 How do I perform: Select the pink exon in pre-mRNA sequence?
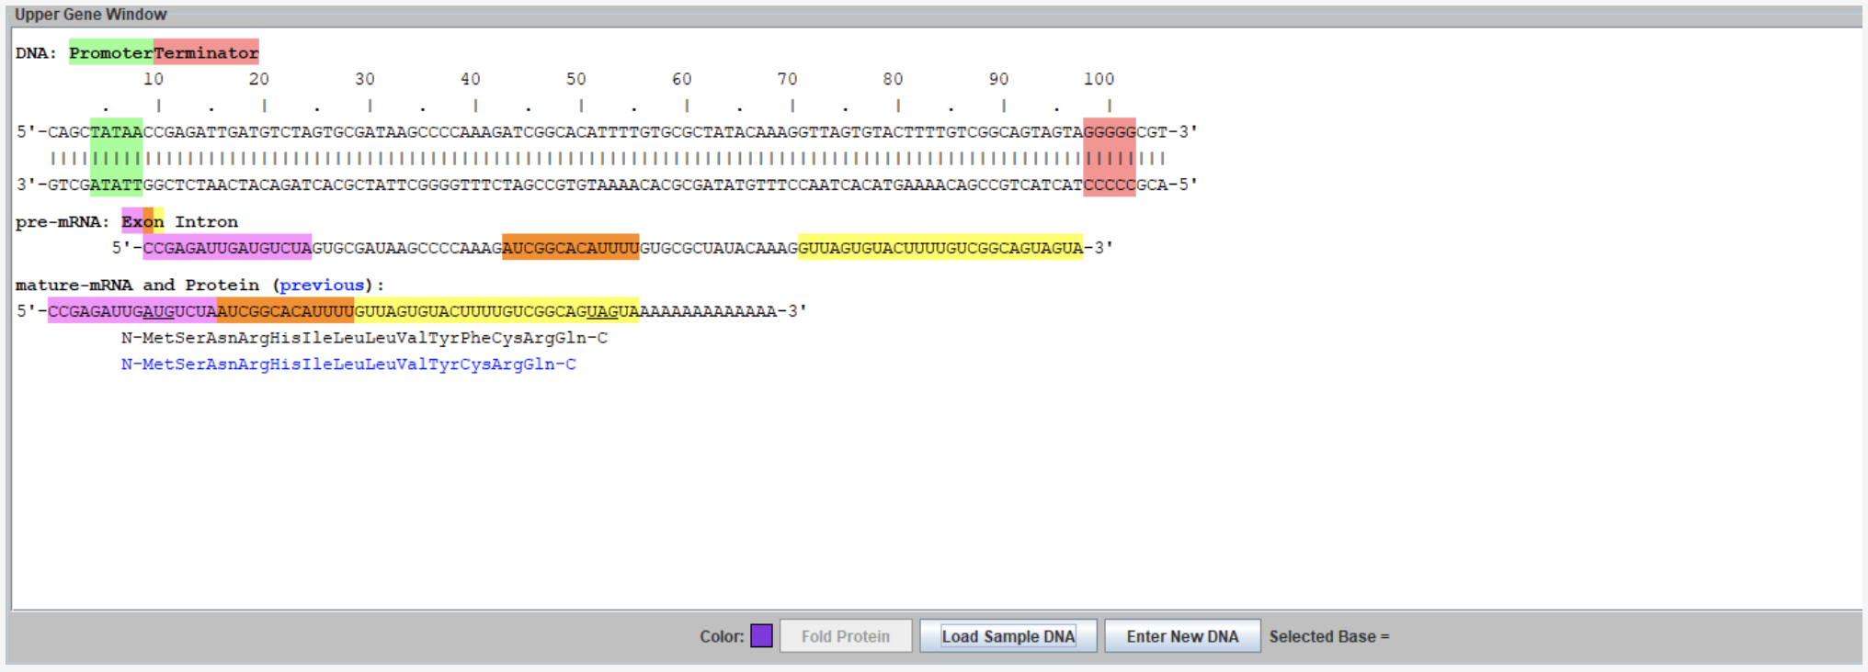click(x=227, y=248)
